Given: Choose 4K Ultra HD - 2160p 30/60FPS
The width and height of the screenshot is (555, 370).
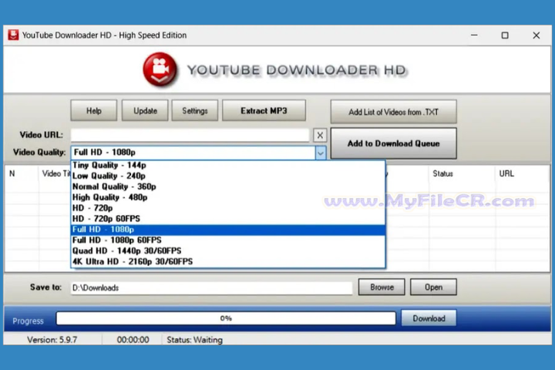Looking at the screenshot, I should click(x=228, y=261).
